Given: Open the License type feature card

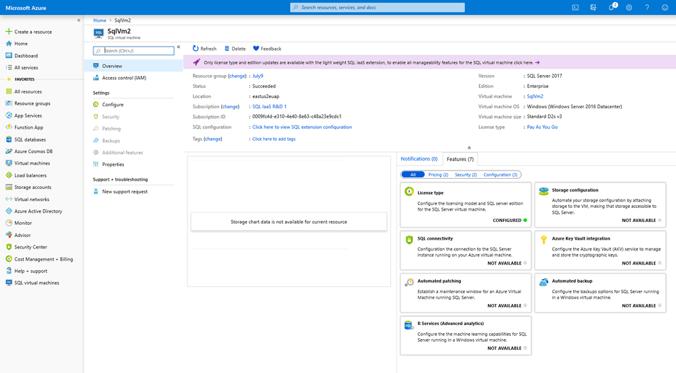Looking at the screenshot, I should point(466,205).
